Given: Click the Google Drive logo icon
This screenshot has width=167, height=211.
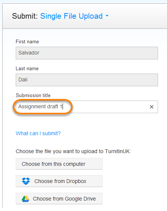Looking at the screenshot, I should [x=25, y=199].
